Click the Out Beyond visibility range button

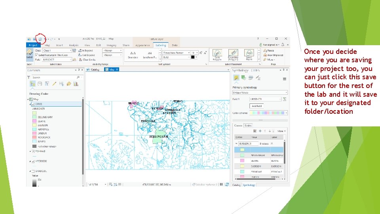[x=87, y=55]
